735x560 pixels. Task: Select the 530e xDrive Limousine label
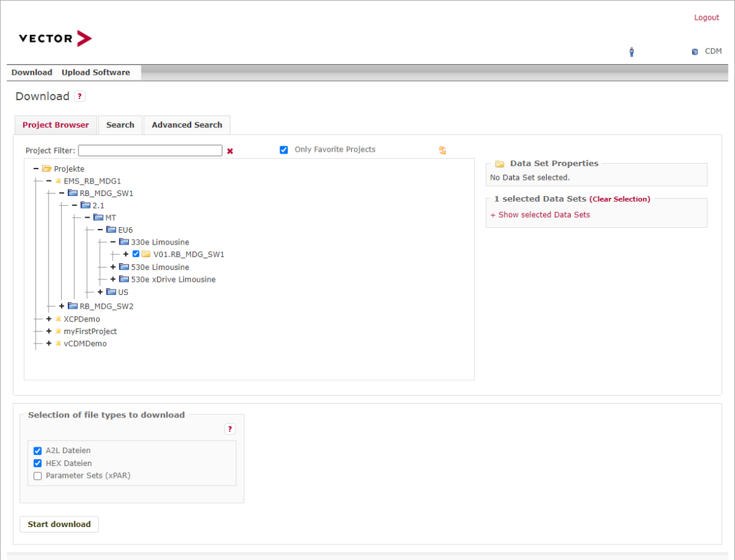[x=173, y=279]
